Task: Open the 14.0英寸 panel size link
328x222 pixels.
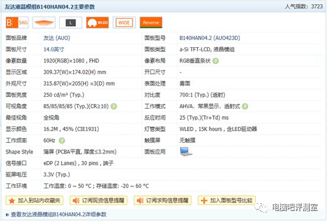Action: pos(54,50)
